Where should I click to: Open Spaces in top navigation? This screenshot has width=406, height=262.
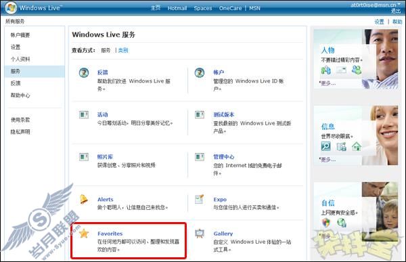pyautogui.click(x=203, y=8)
